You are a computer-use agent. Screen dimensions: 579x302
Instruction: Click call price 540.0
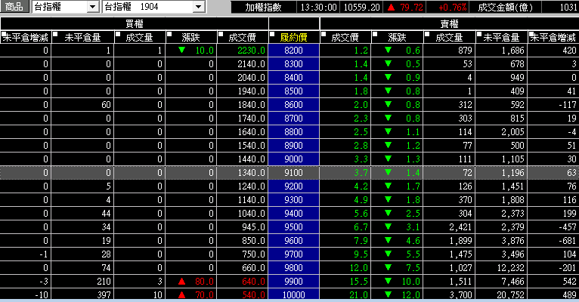tap(253, 295)
